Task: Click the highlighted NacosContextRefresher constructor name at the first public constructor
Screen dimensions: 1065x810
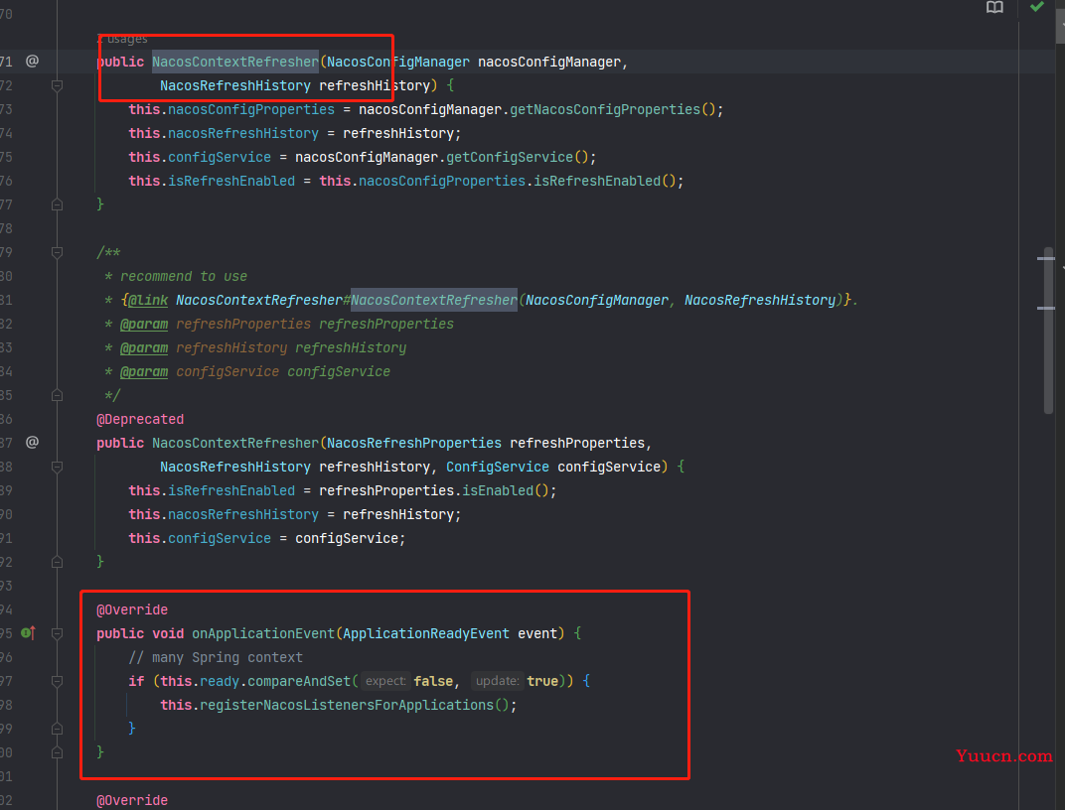Action: pos(235,62)
